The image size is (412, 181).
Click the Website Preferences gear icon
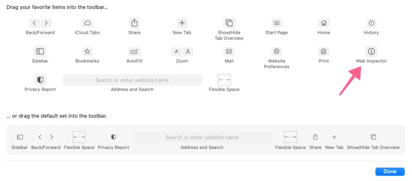click(x=276, y=52)
